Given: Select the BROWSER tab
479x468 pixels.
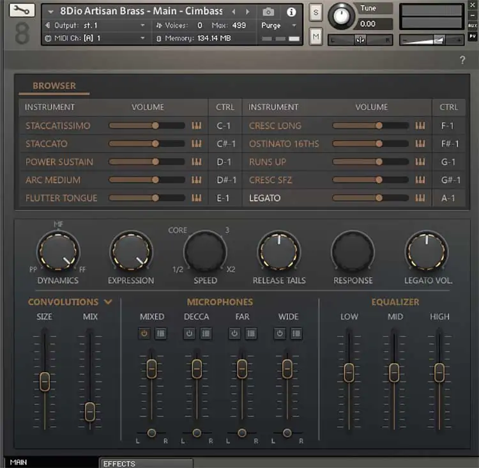Looking at the screenshot, I should (54, 86).
